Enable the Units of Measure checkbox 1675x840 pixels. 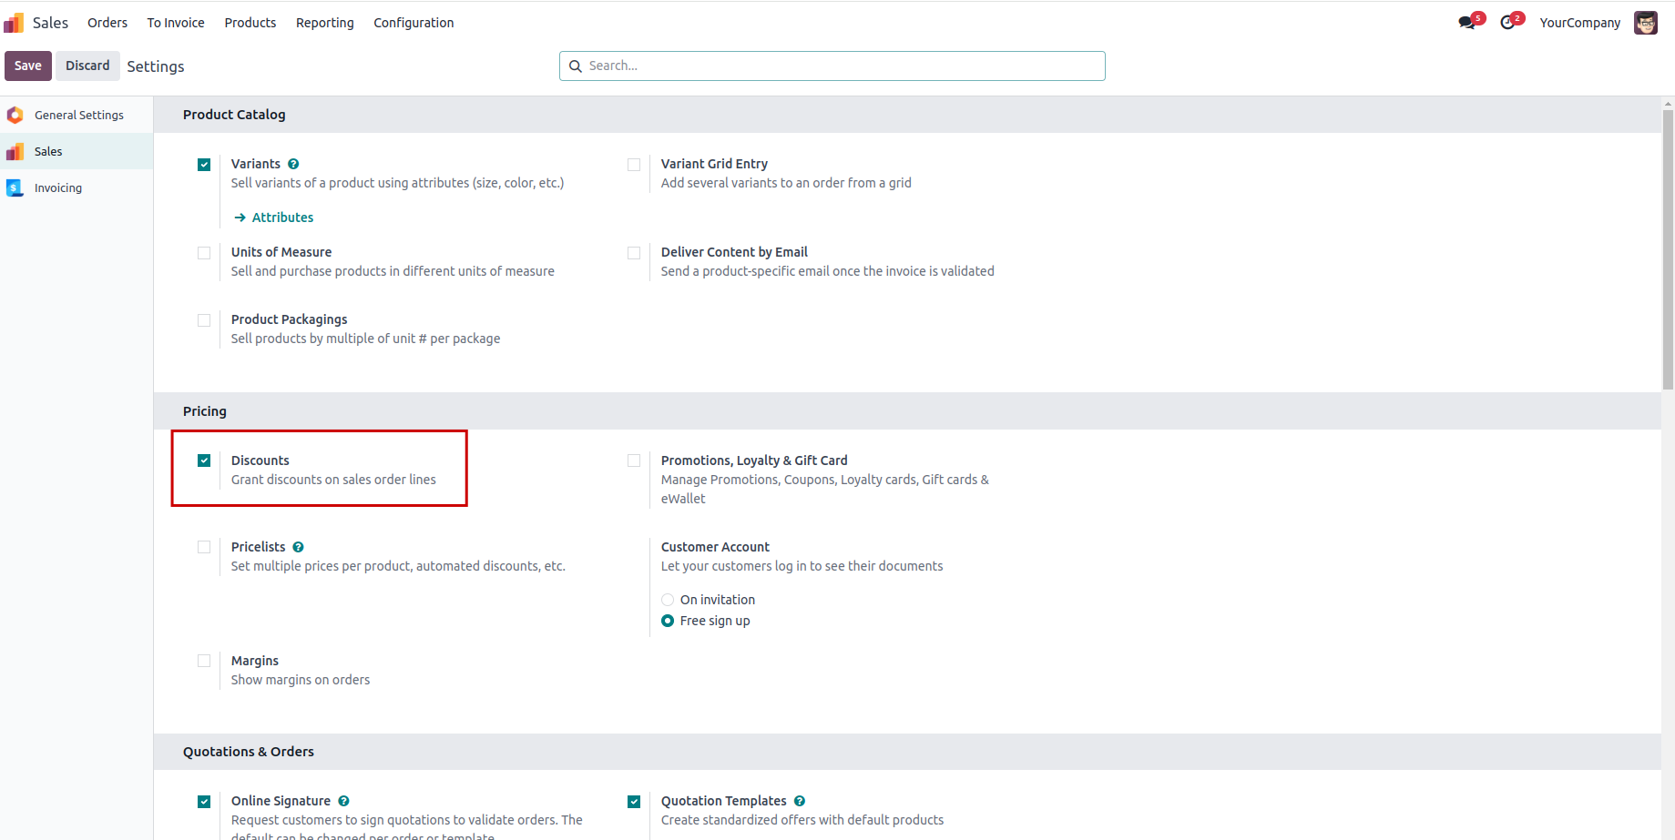pyautogui.click(x=204, y=253)
